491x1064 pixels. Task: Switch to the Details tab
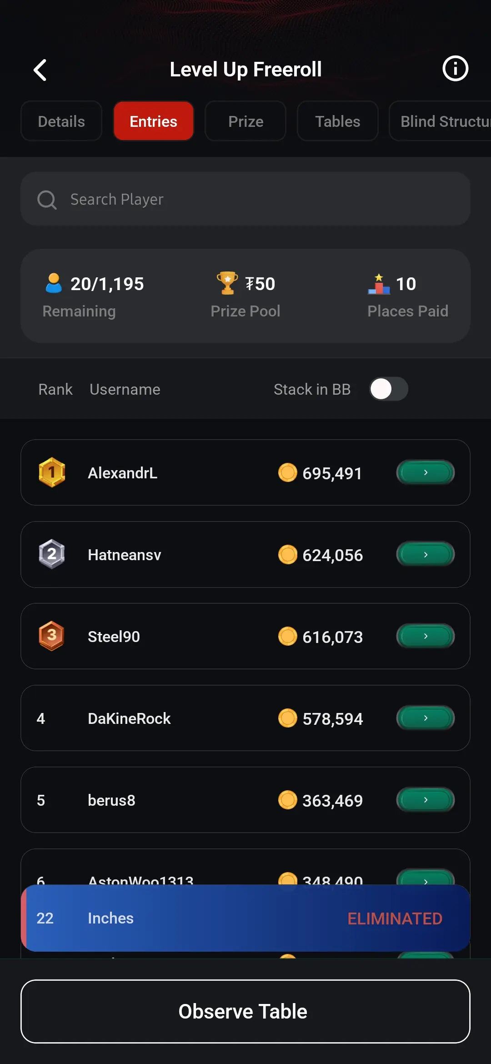coord(61,121)
